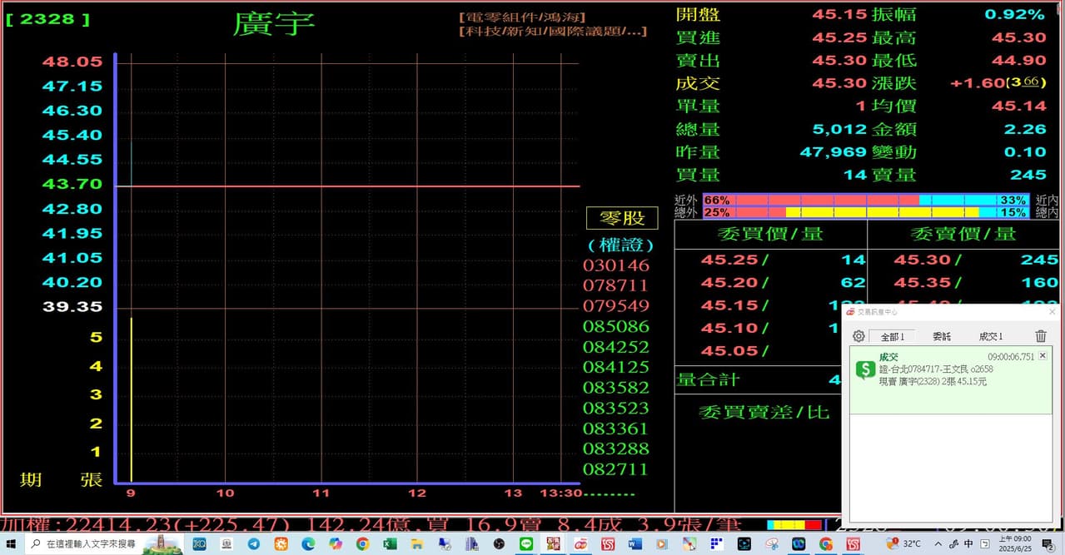Click the 最低 value 44.90
The width and height of the screenshot is (1065, 555).
pos(1018,61)
